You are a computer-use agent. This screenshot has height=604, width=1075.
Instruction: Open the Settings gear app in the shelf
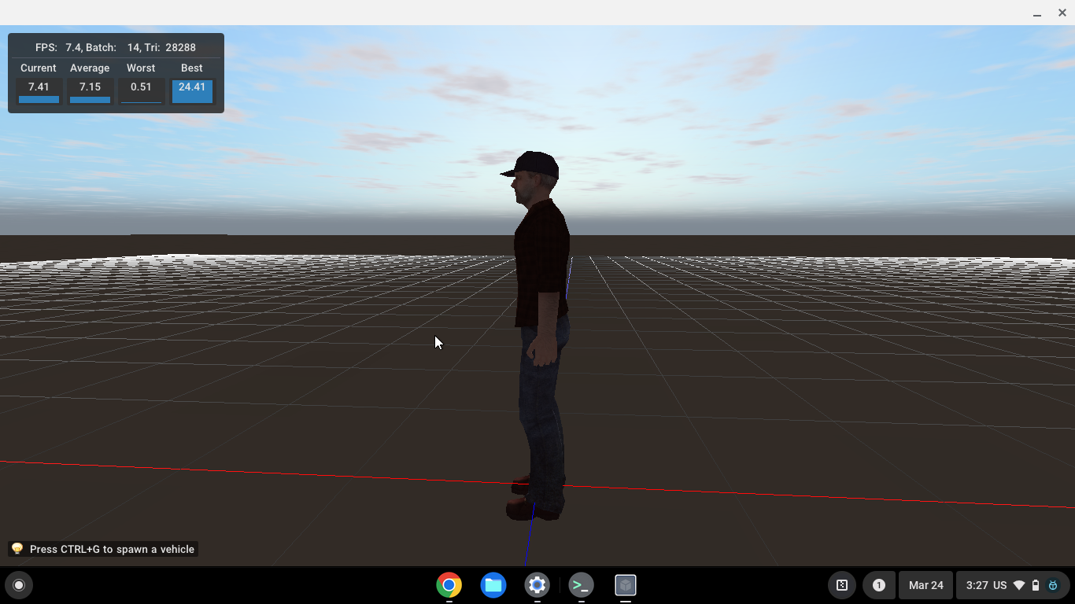pyautogui.click(x=537, y=585)
